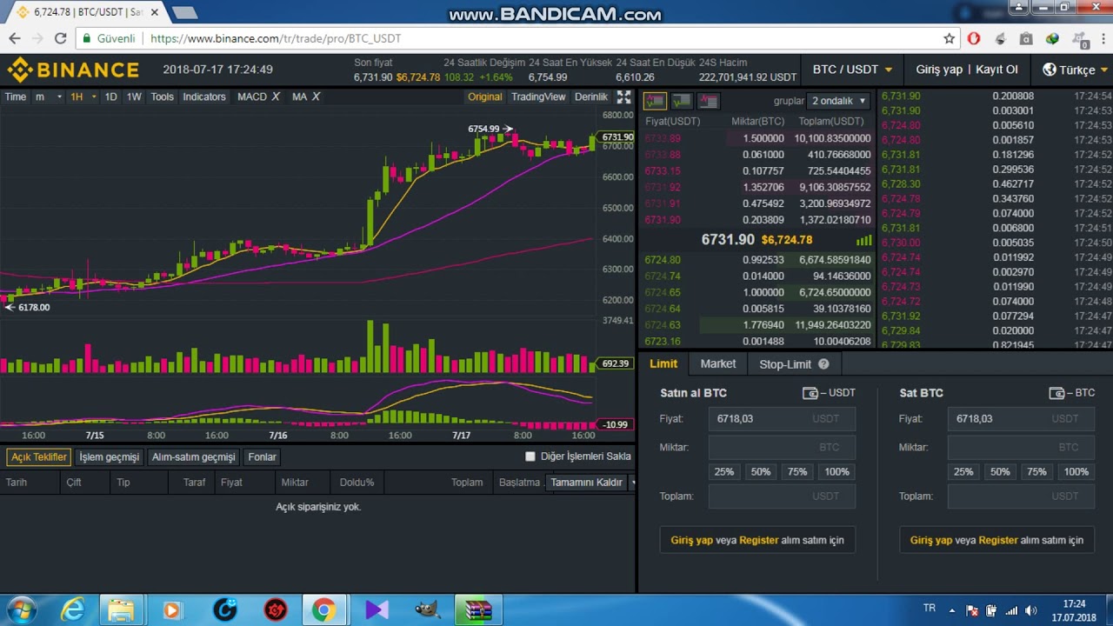Show buy orders only in order book
The image size is (1113, 626).
tap(682, 101)
